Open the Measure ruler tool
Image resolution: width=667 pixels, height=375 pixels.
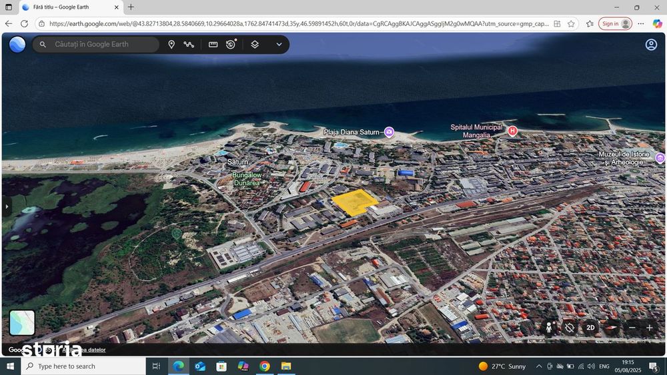pos(213,45)
